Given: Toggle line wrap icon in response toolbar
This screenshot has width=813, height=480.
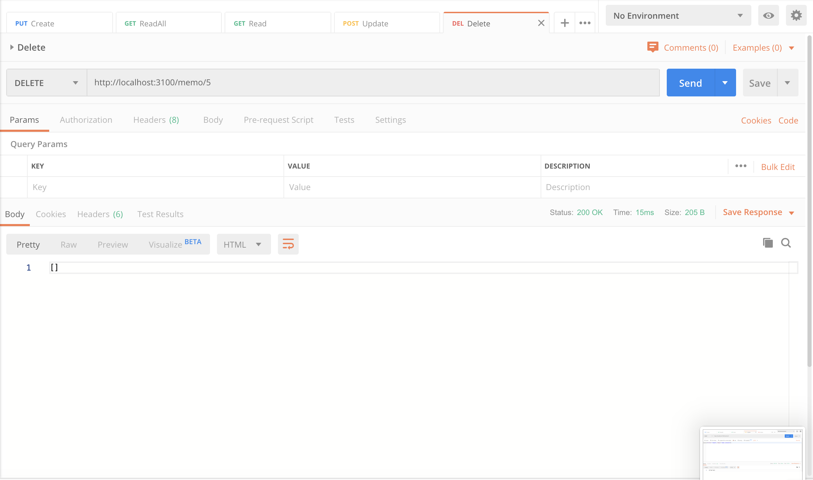Looking at the screenshot, I should tap(288, 244).
